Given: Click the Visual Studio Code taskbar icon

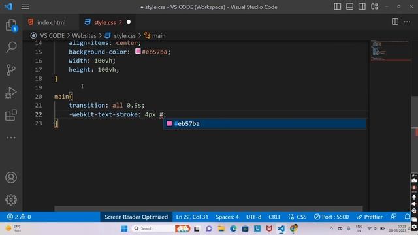Looking at the screenshot, I should click(x=281, y=228).
